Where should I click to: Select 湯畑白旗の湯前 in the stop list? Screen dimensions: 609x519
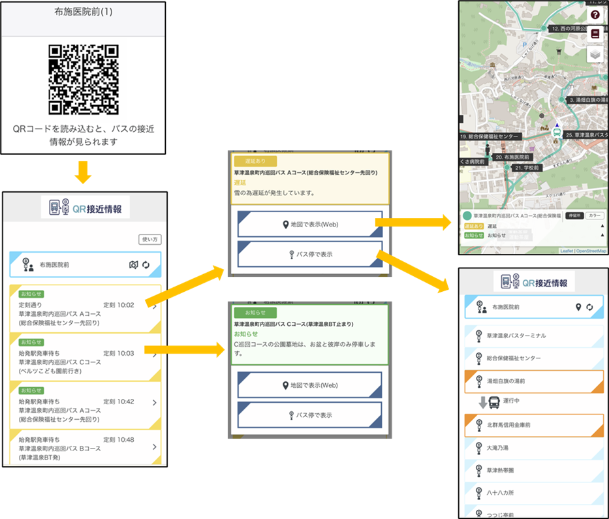click(x=534, y=381)
